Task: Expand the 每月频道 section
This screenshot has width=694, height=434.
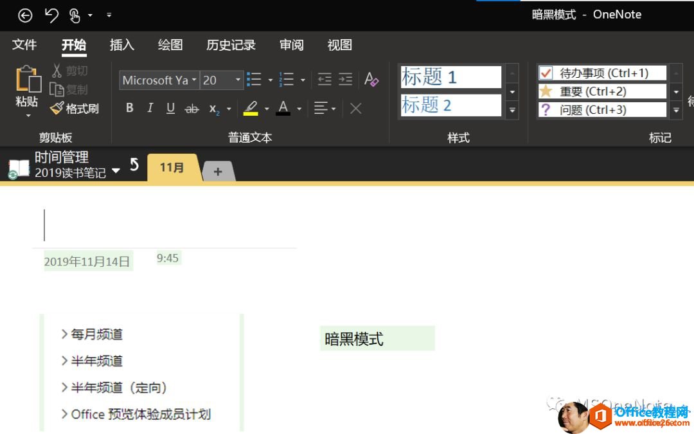Action: click(x=64, y=334)
